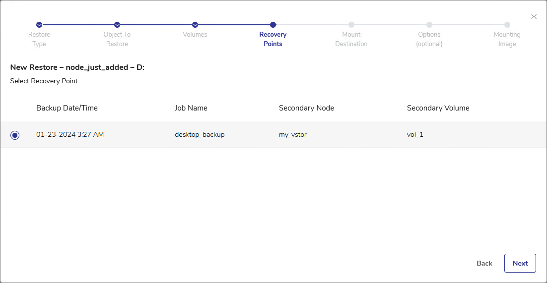Close the New Restore dialog with X
Viewport: 547px width, 283px height.
coord(534,17)
